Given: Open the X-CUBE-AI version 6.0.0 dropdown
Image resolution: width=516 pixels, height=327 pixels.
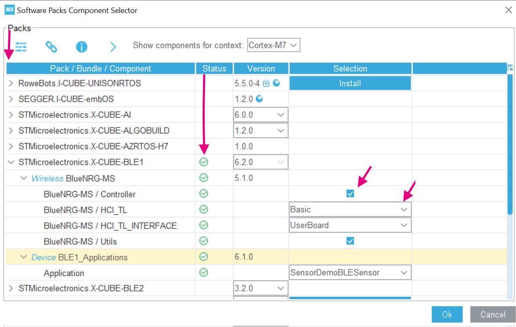Looking at the screenshot, I should click(261, 115).
